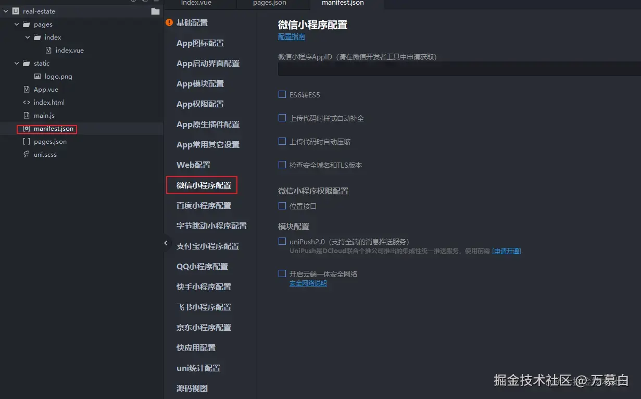Open App原生插件配置 section
This screenshot has height=399, width=641.
pyautogui.click(x=208, y=124)
